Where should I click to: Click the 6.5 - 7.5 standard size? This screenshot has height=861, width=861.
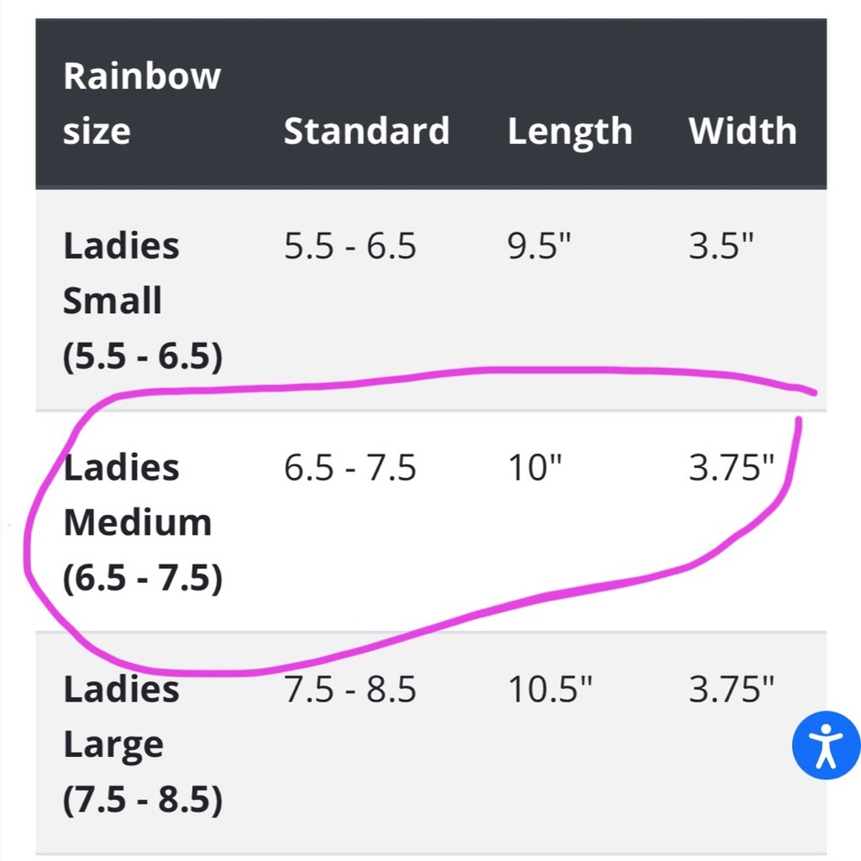click(x=350, y=468)
